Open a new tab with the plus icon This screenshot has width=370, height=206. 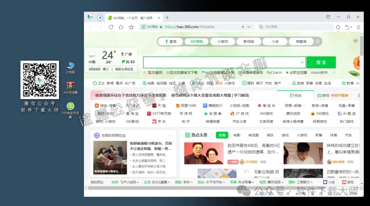[167, 18]
